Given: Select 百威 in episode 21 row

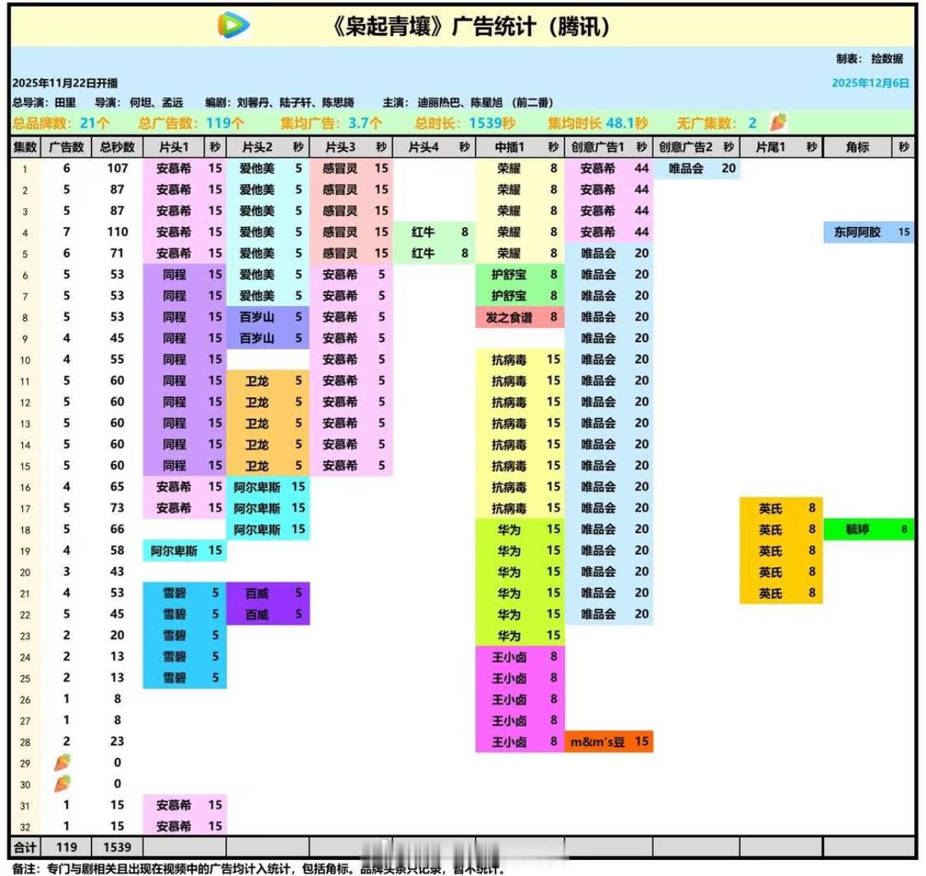Looking at the screenshot, I should (x=268, y=593).
